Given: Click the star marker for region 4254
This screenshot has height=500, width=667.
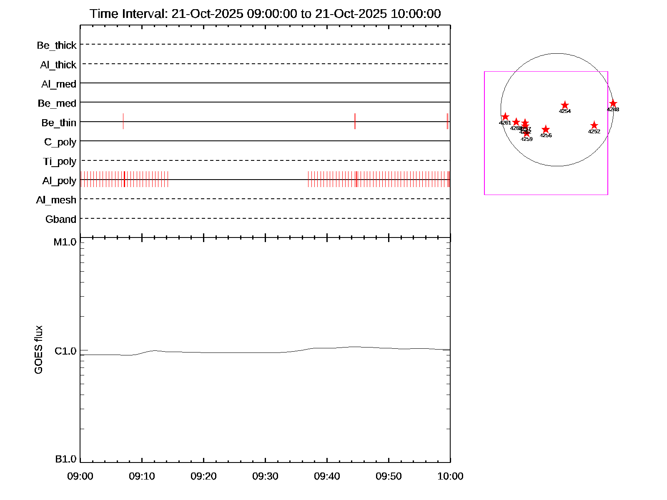Looking at the screenshot, I should [x=565, y=105].
